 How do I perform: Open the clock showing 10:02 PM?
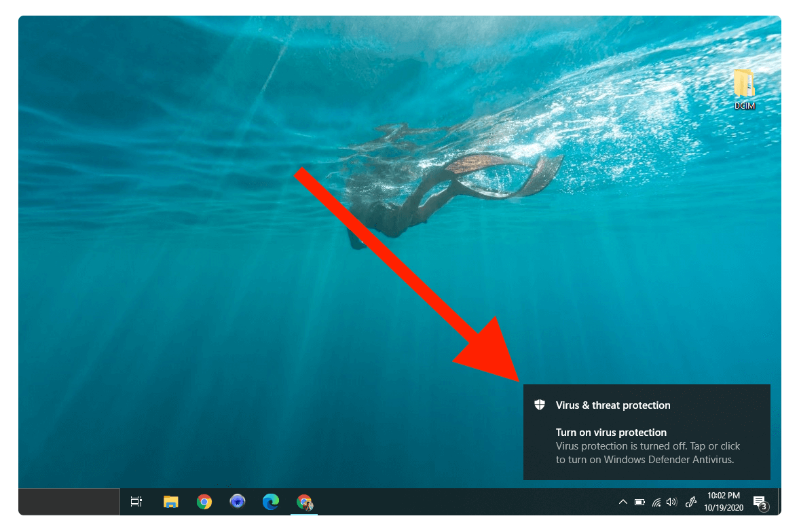(723, 502)
